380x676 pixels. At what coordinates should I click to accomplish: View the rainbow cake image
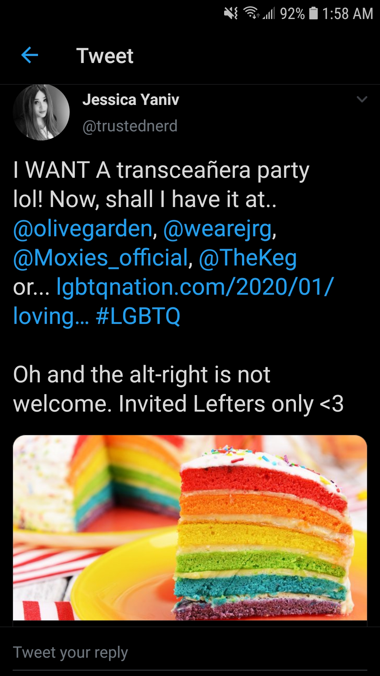(190, 527)
